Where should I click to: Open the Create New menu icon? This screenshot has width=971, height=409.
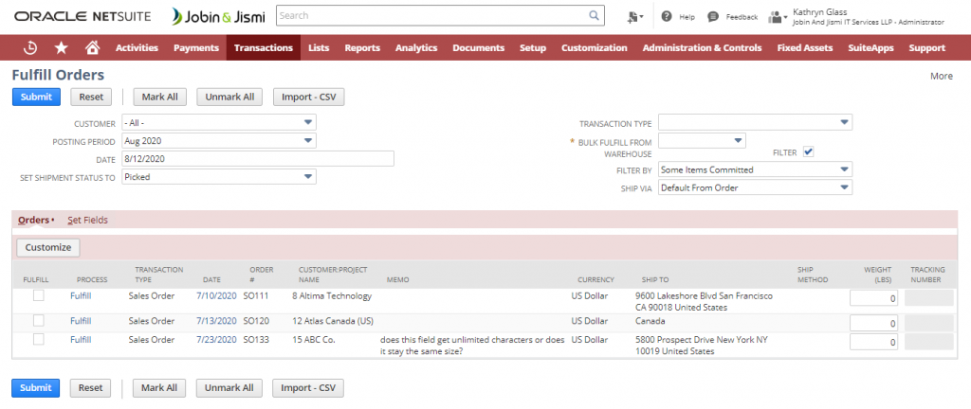click(x=634, y=17)
